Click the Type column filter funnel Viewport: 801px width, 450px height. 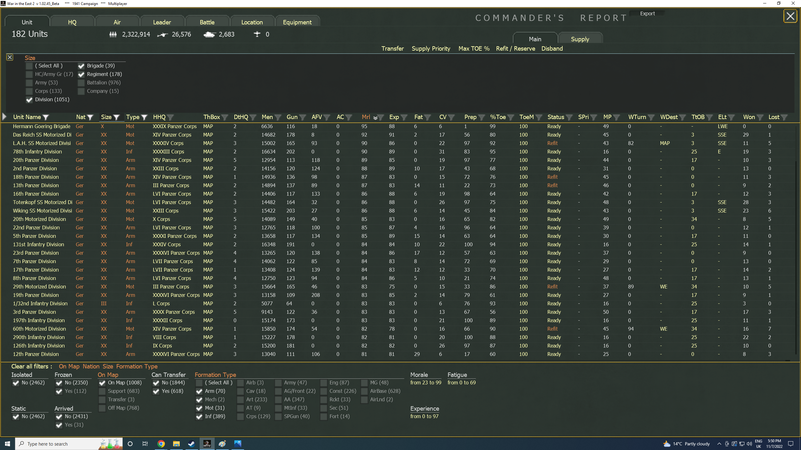pos(144,117)
